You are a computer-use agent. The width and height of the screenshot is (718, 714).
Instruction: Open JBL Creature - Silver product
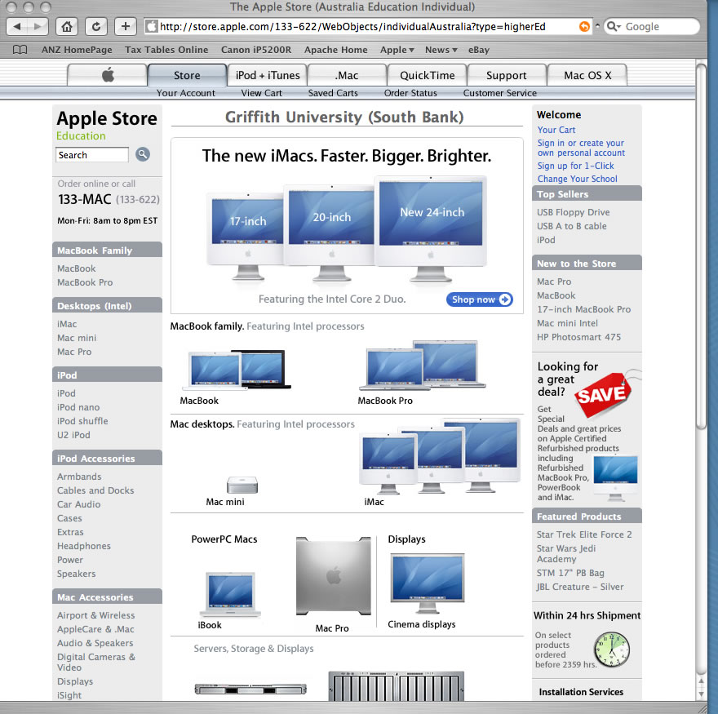pyautogui.click(x=580, y=587)
